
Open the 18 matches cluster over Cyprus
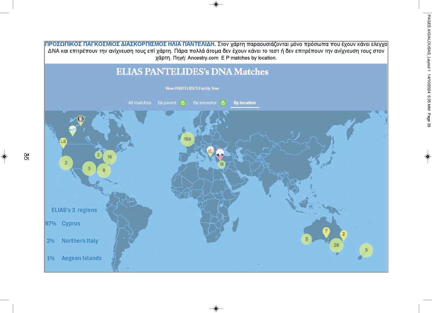pyautogui.click(x=221, y=164)
